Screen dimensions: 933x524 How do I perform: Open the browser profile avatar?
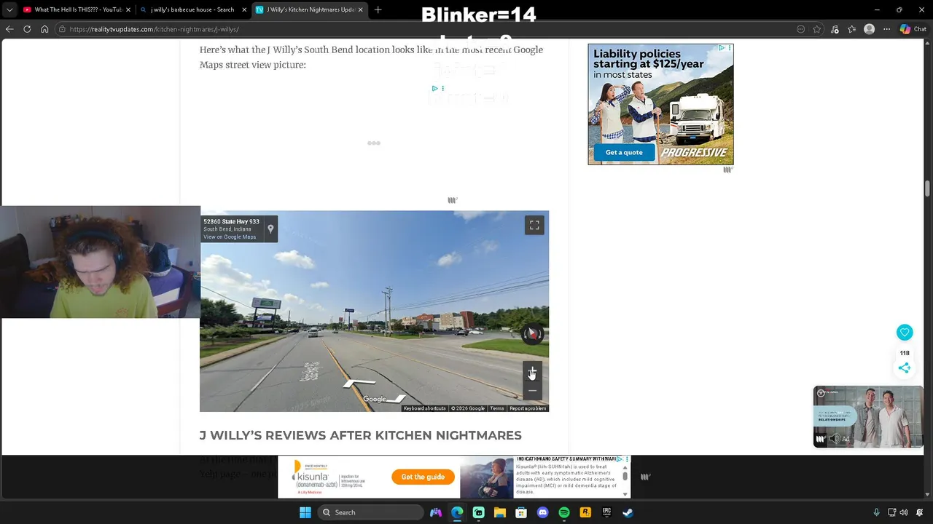point(869,29)
